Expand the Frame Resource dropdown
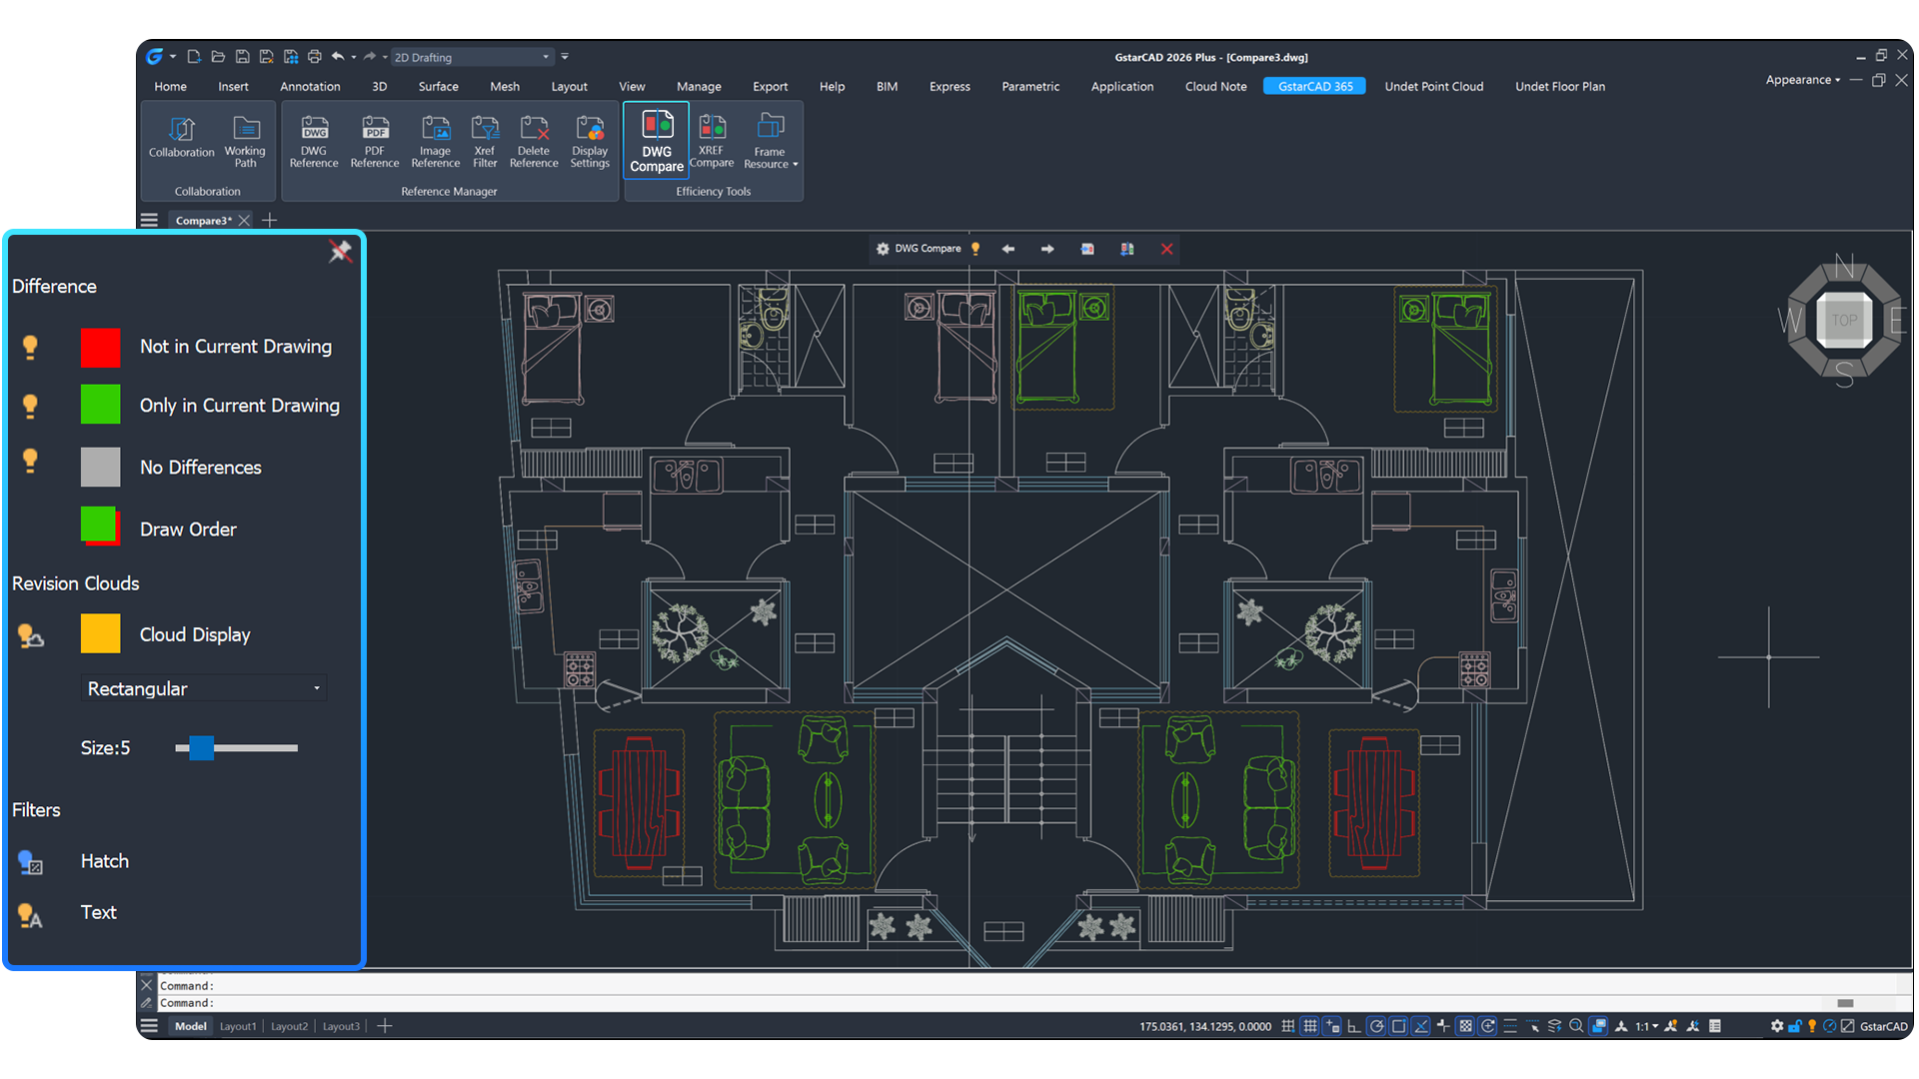This screenshot has width=1919, height=1079. pyautogui.click(x=771, y=141)
